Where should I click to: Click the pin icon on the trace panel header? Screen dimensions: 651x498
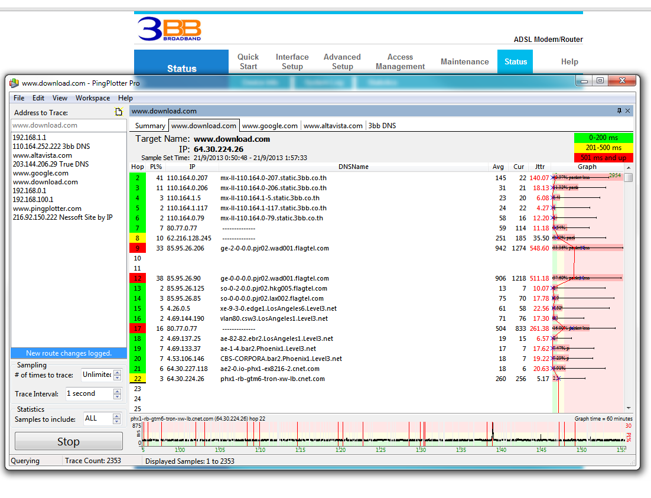click(x=619, y=110)
